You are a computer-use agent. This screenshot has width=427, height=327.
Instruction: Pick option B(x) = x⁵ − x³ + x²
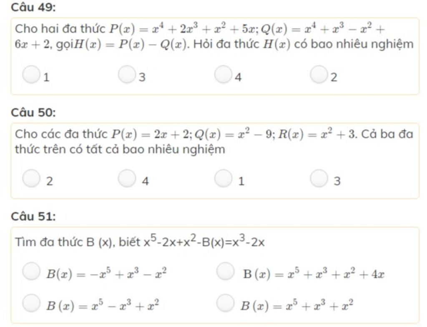31,303
